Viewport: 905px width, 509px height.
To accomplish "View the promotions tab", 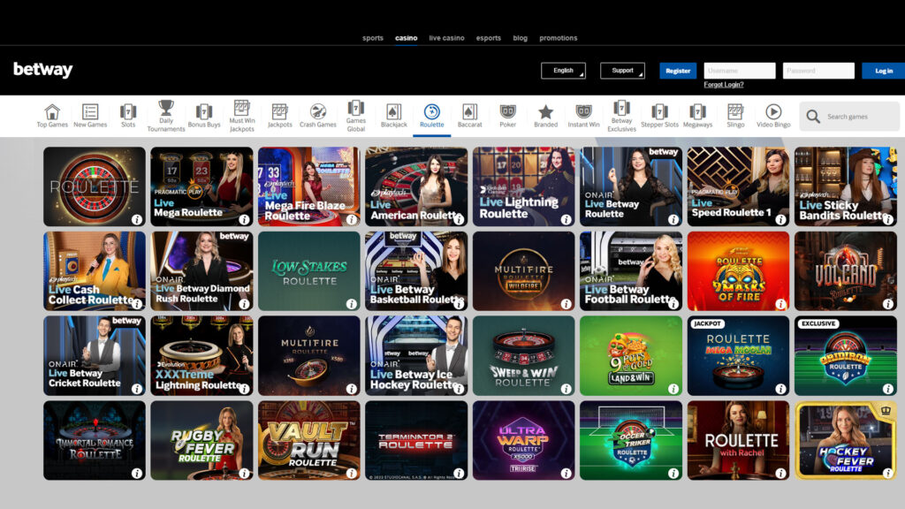I will click(x=559, y=38).
